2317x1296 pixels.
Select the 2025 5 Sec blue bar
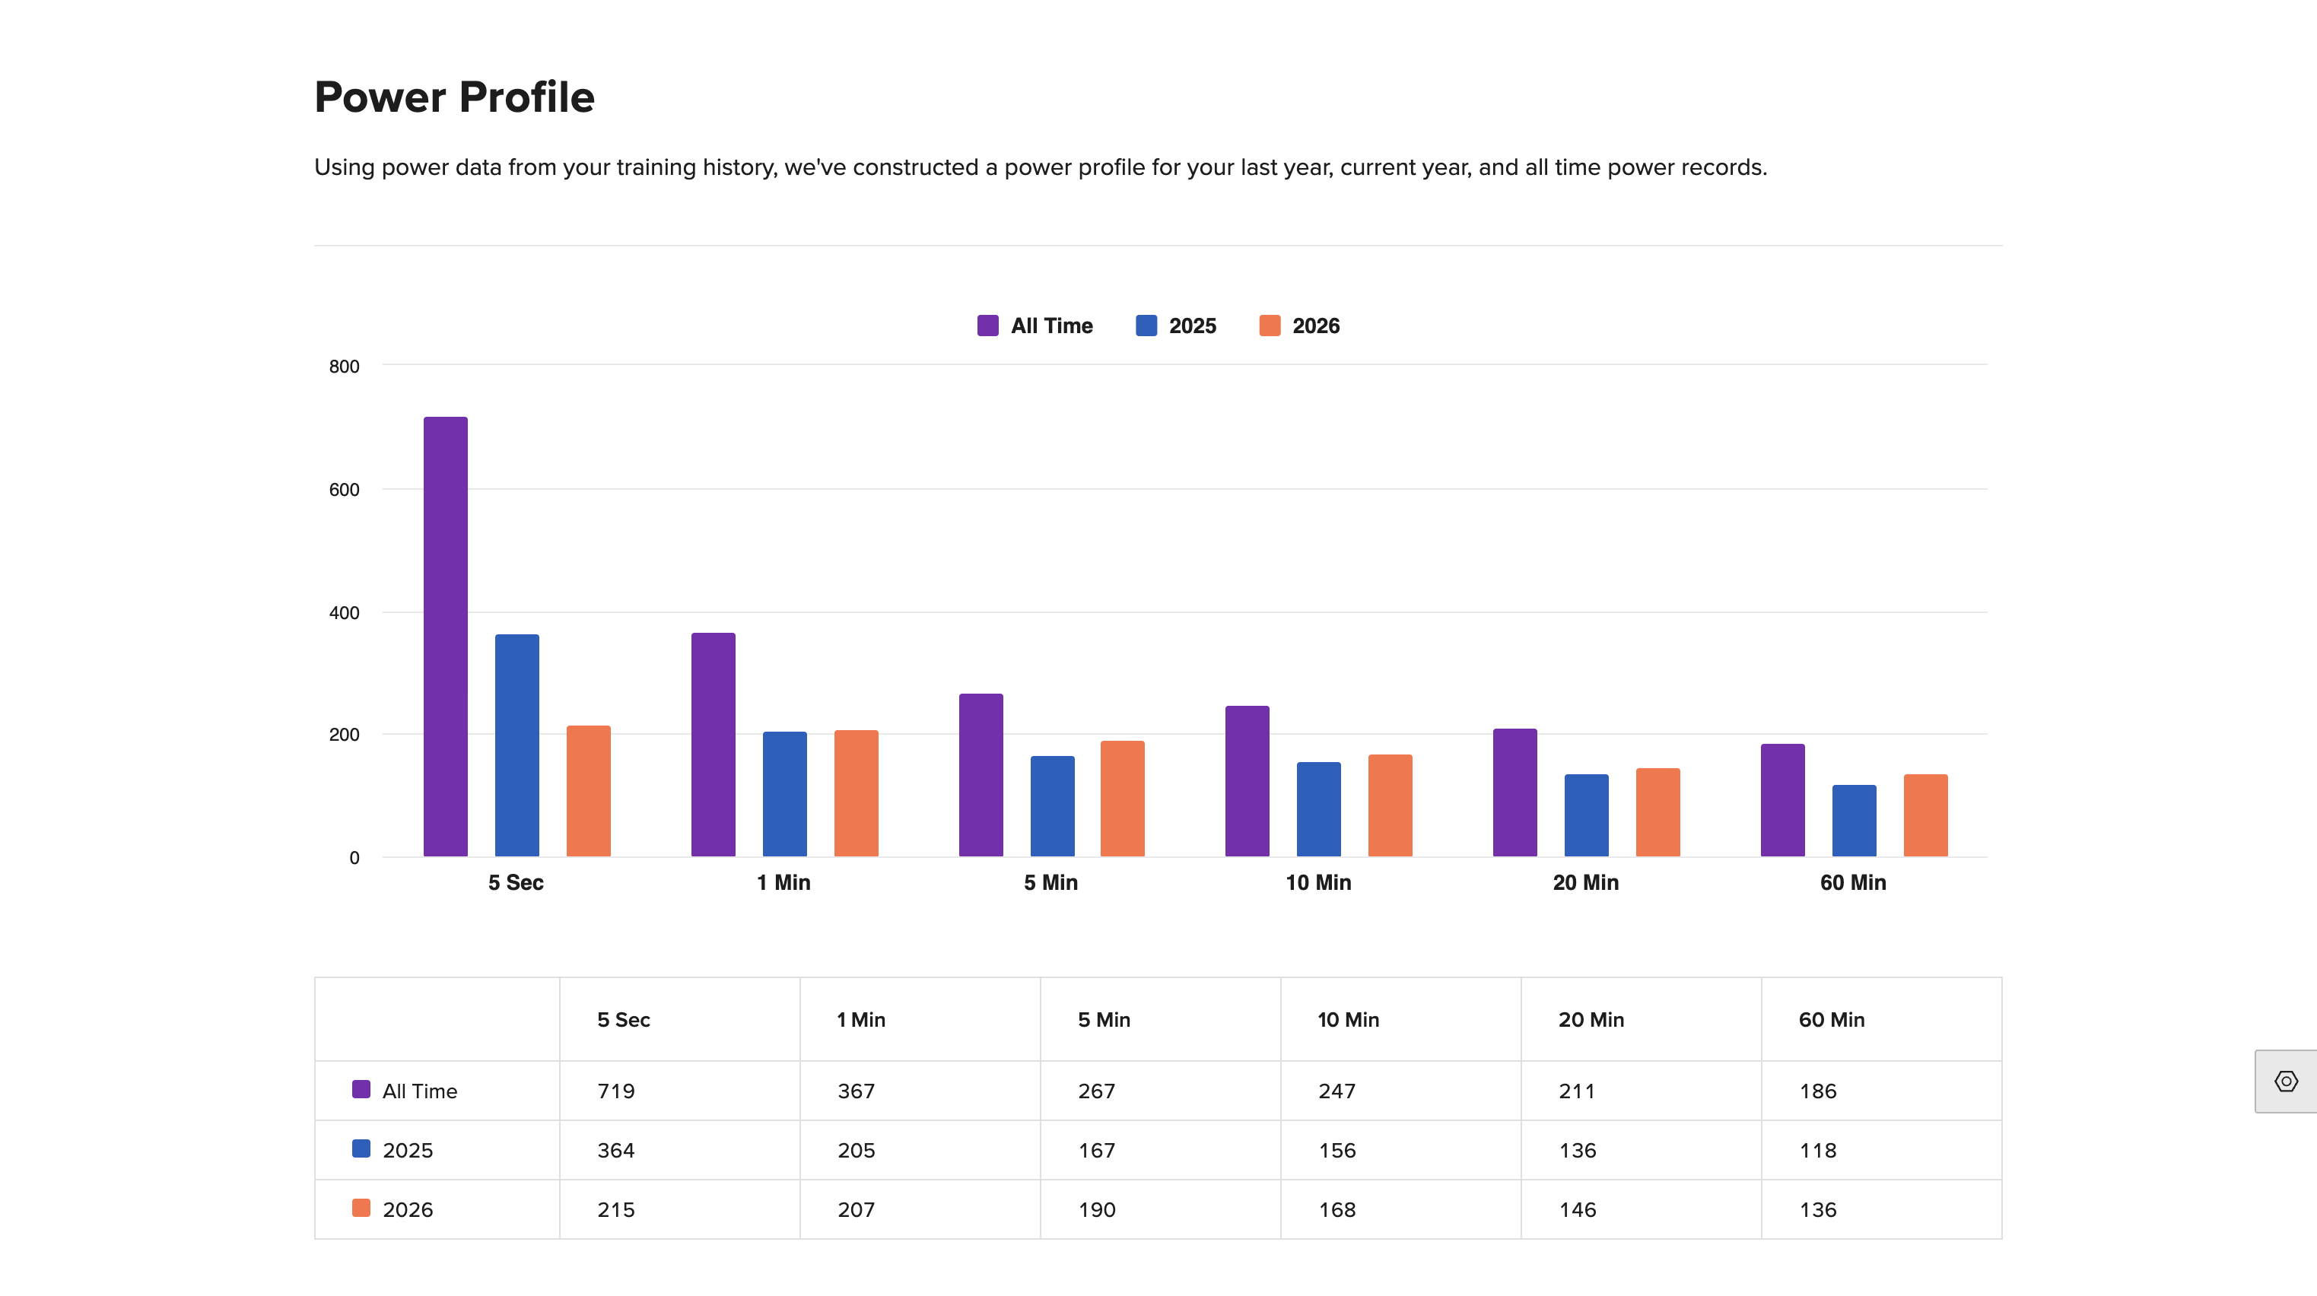pyautogui.click(x=517, y=745)
